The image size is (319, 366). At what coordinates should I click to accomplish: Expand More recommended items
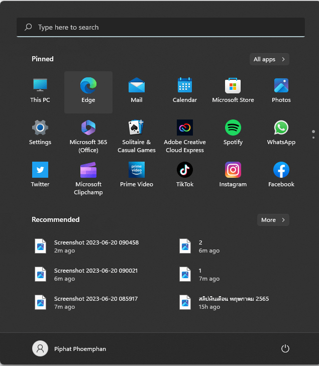(273, 220)
